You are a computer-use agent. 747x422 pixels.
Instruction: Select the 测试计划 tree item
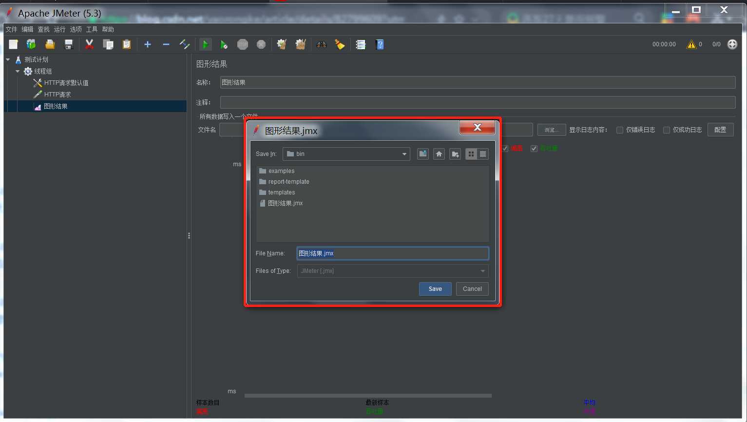[31, 59]
